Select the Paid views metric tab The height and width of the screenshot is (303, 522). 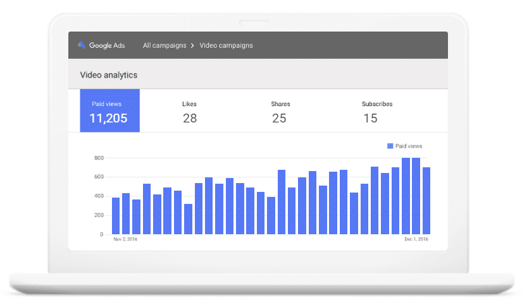pos(109,111)
